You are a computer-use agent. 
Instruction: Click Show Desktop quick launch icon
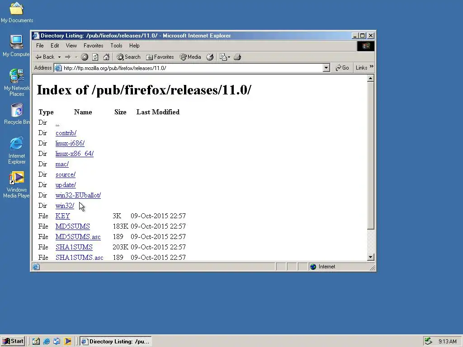tap(36, 342)
